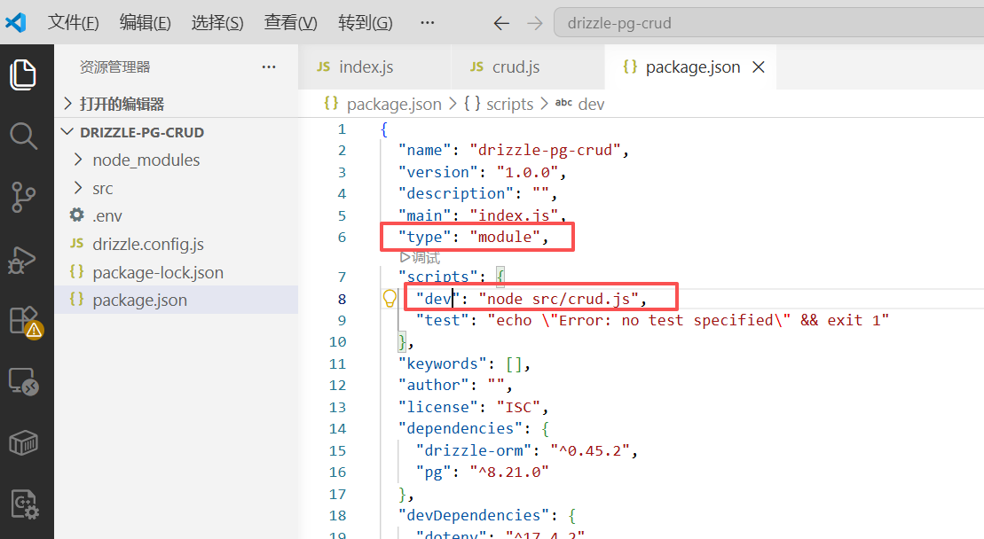
Task: Expand the src folder
Action: (x=176, y=189)
